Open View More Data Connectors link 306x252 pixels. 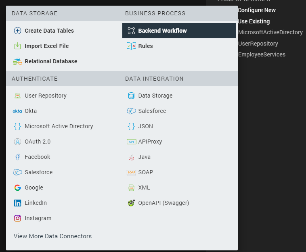[x=52, y=236]
